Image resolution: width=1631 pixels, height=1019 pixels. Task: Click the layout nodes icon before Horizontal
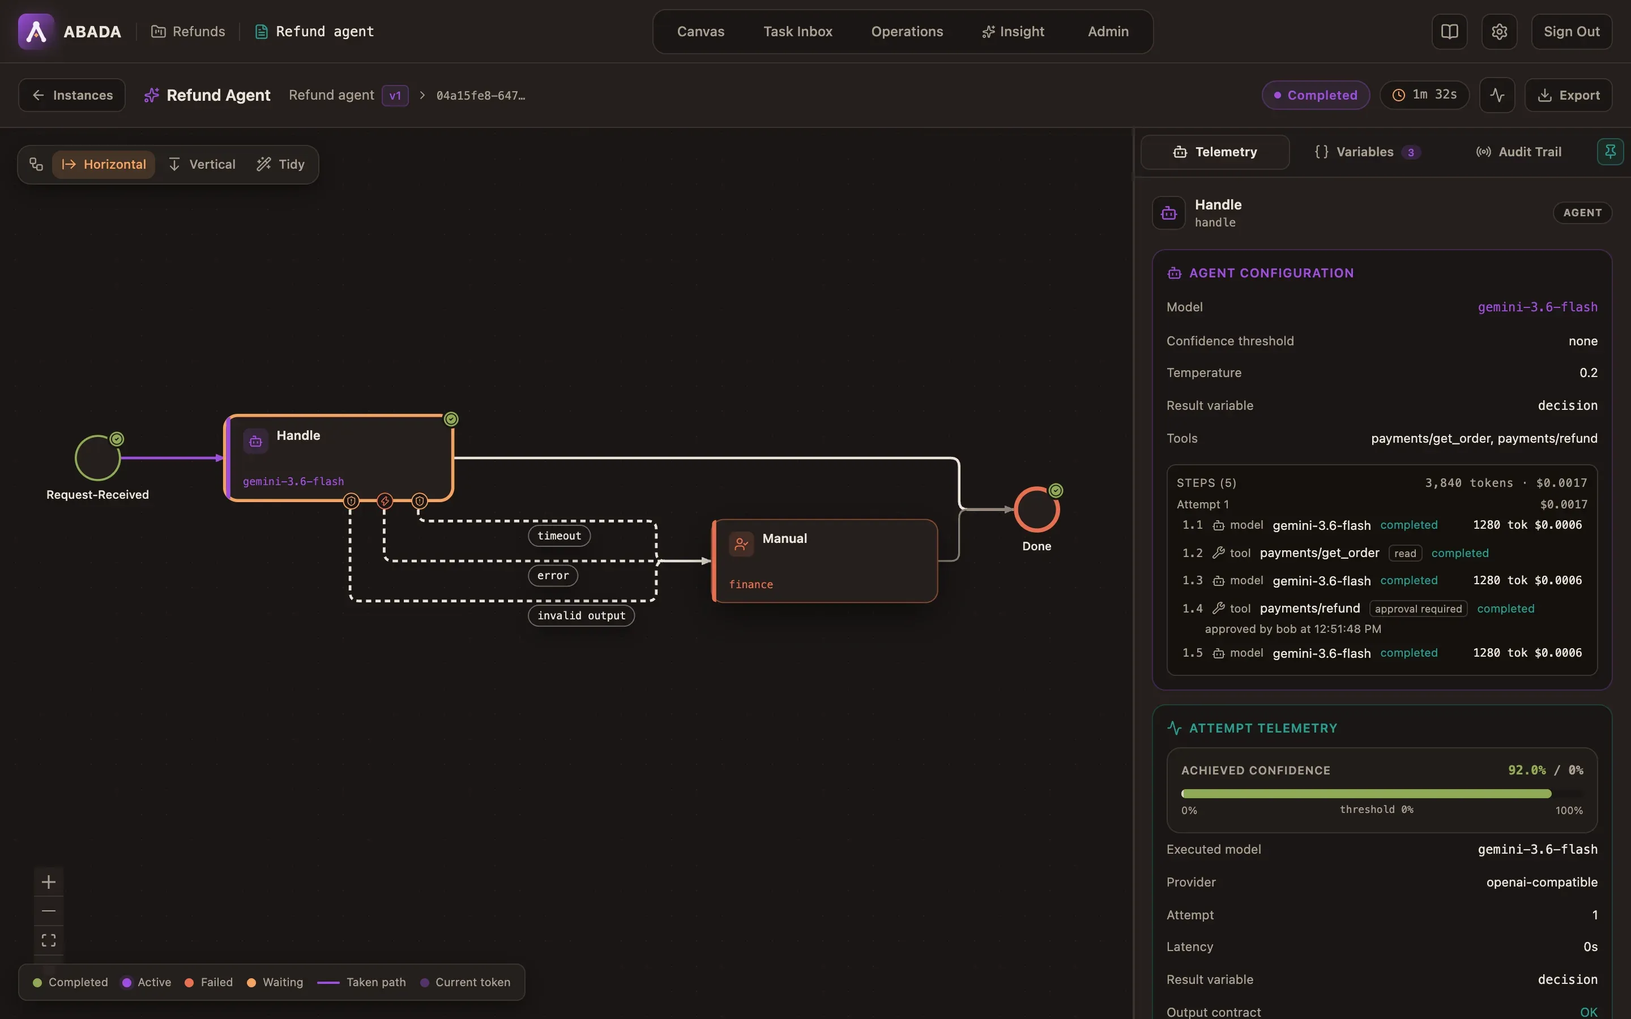click(x=36, y=164)
